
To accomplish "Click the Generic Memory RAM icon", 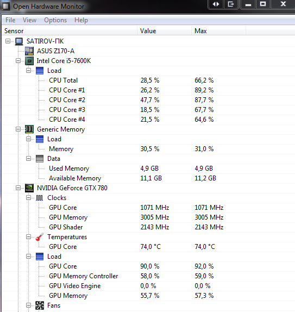I will (x=29, y=129).
